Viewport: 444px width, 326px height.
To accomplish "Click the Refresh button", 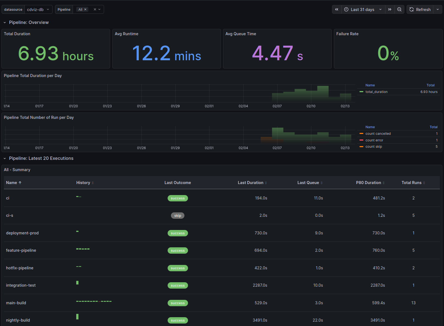I will 423,9.
